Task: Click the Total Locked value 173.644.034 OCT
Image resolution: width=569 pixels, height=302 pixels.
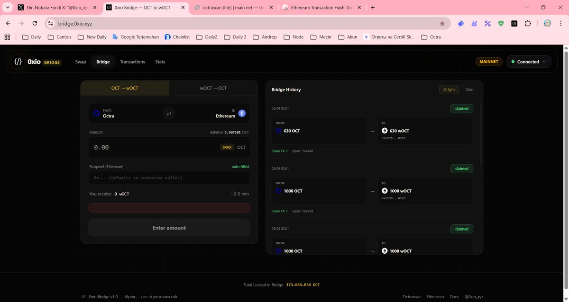Action: (303, 284)
